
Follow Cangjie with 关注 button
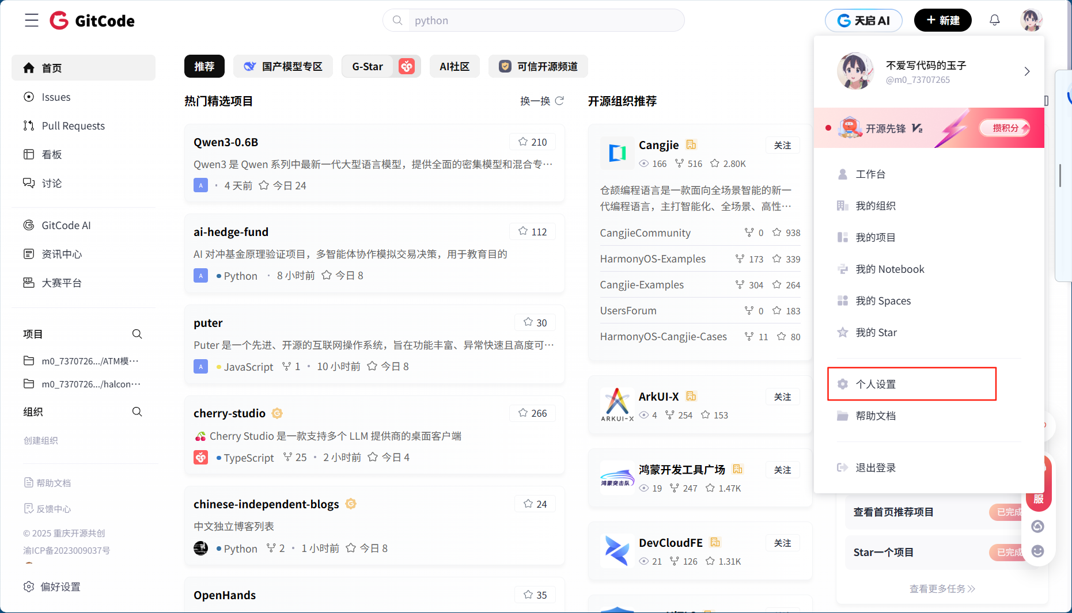[x=782, y=145]
